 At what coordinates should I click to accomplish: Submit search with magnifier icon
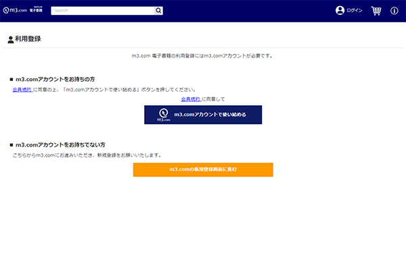[x=158, y=11]
